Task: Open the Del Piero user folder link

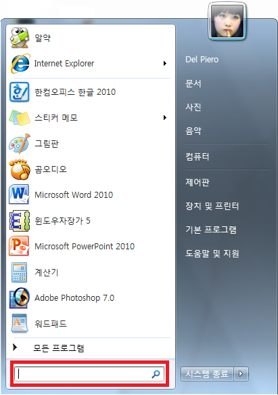Action: tap(202, 60)
